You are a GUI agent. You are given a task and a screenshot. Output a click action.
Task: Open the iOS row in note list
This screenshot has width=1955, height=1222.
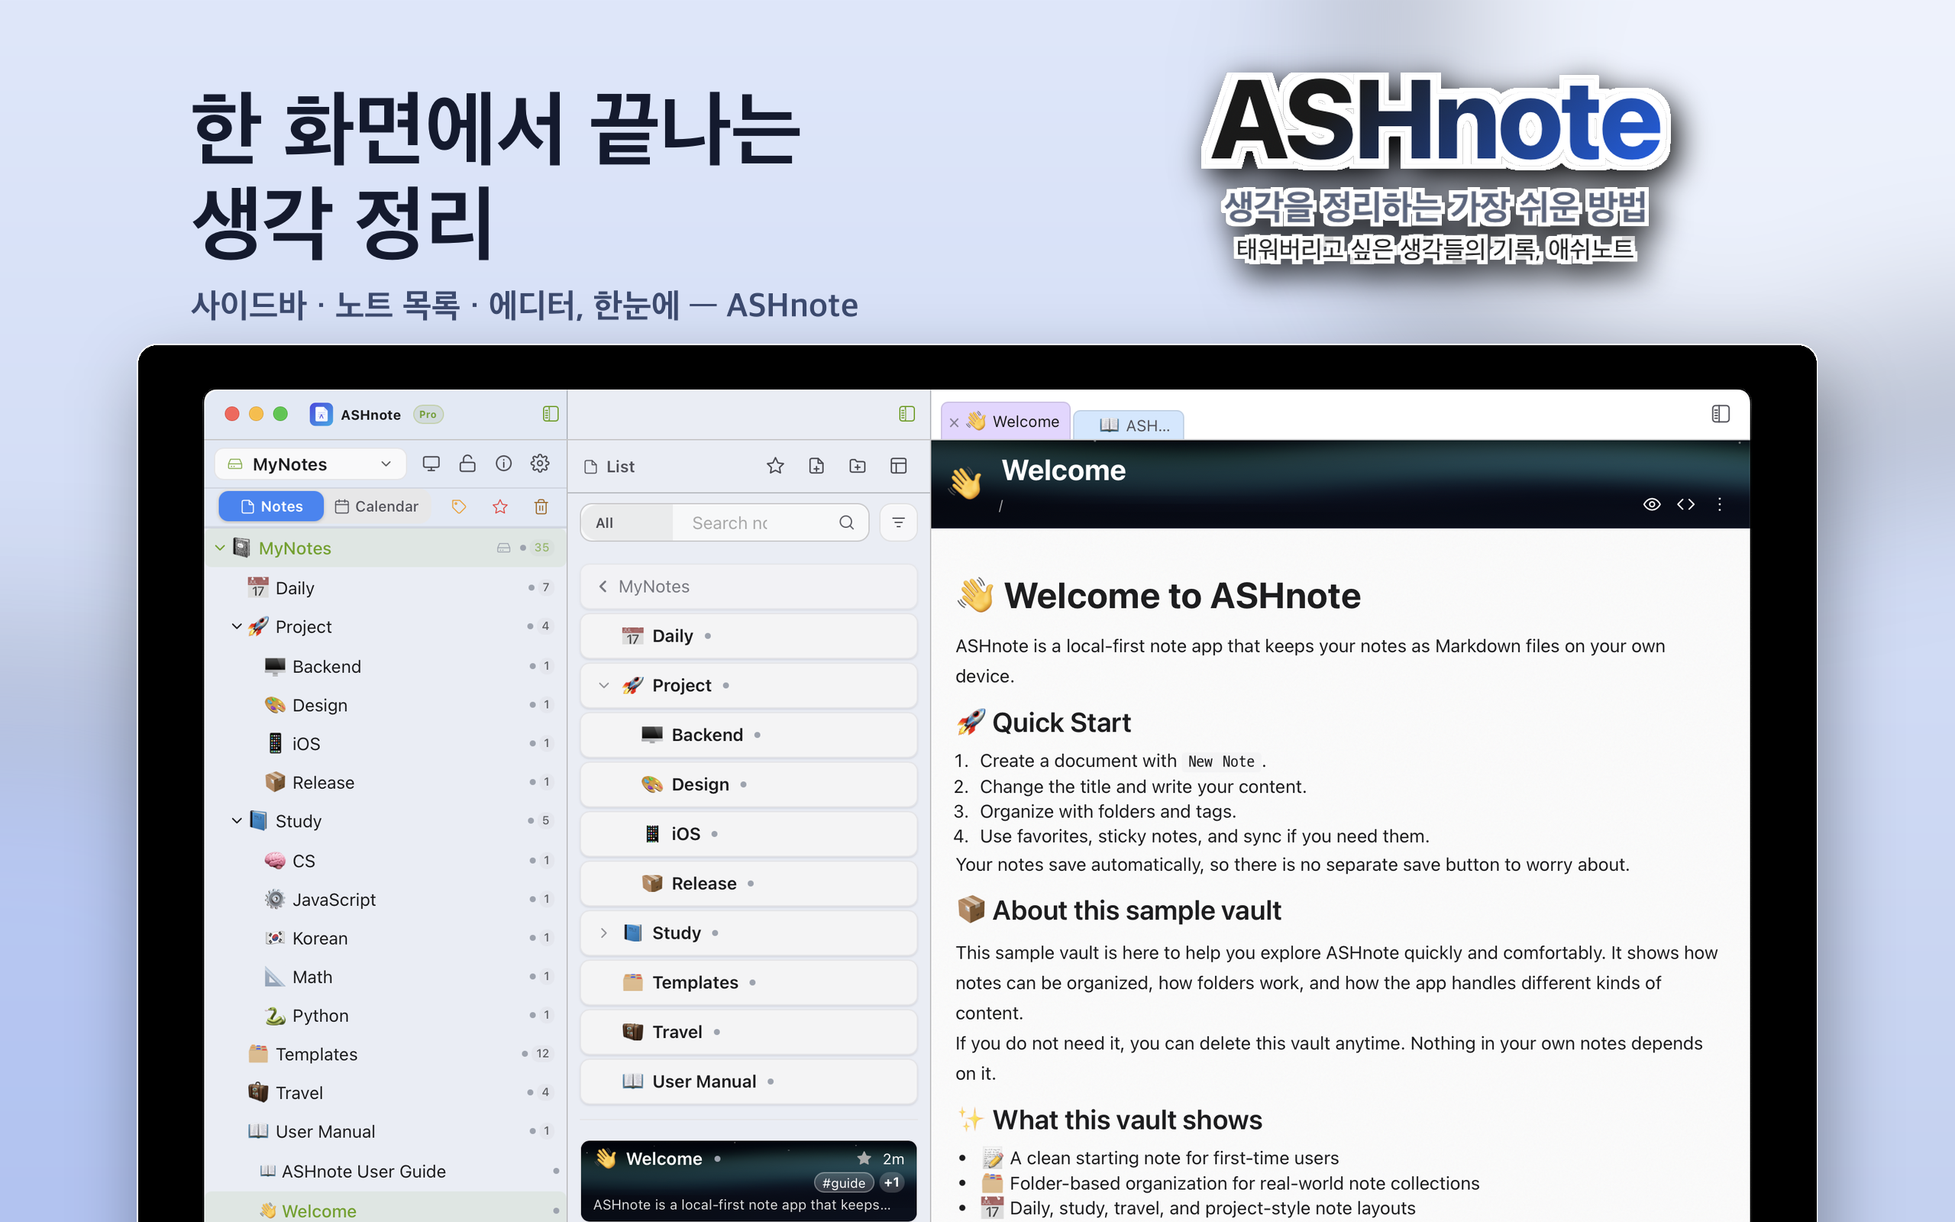click(749, 834)
